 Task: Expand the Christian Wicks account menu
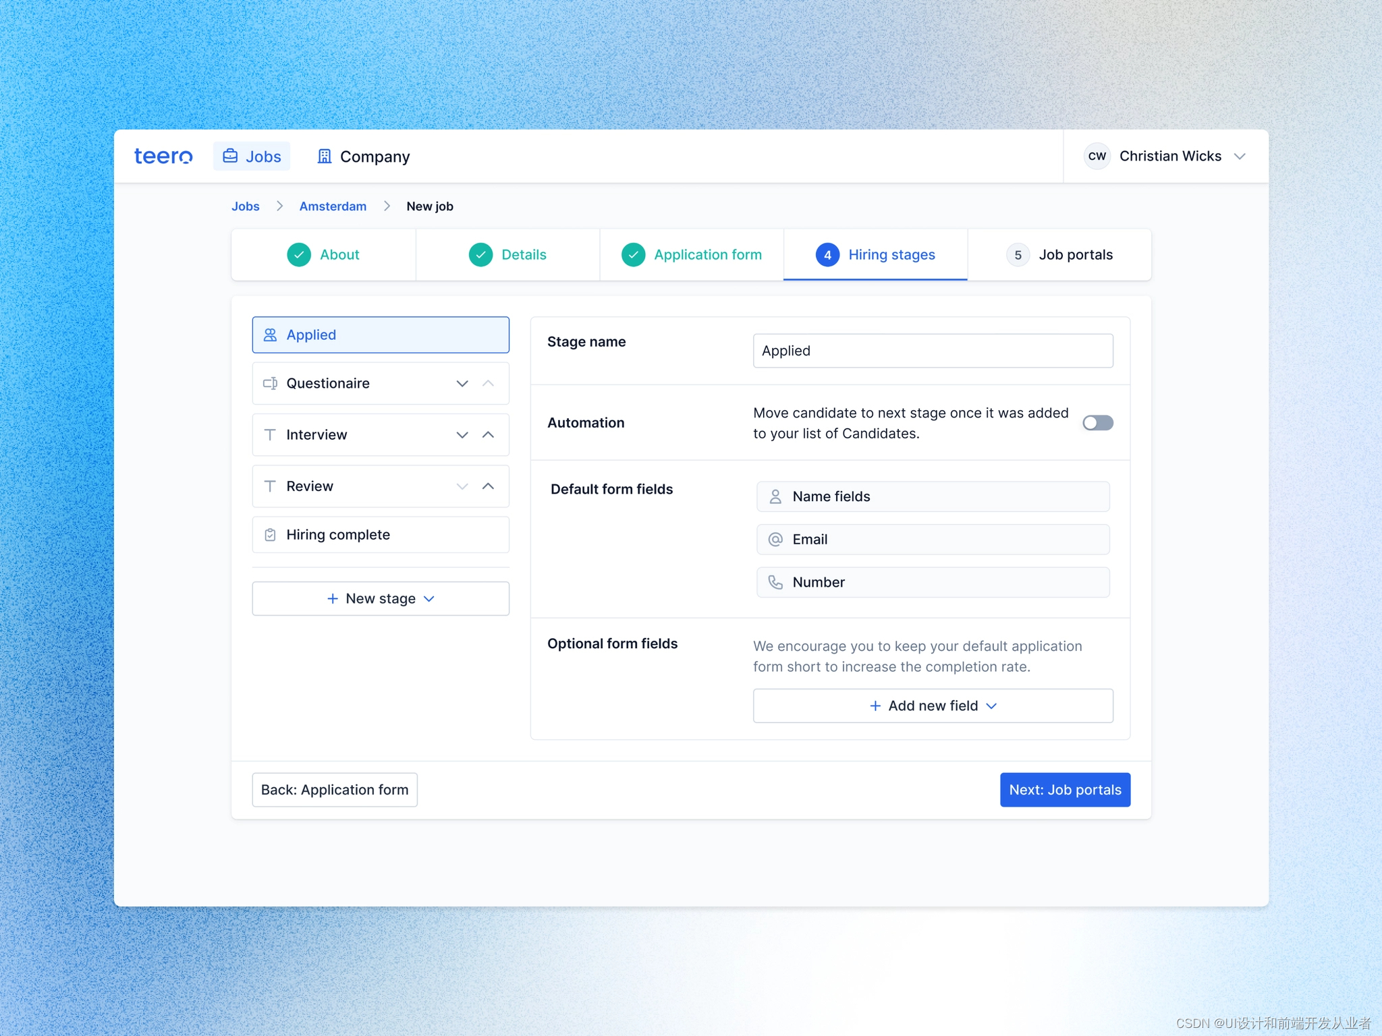(1239, 156)
